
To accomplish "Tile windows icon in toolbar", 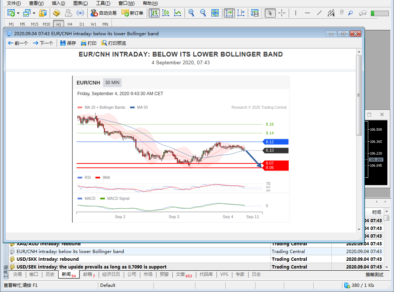I will point(215,13).
